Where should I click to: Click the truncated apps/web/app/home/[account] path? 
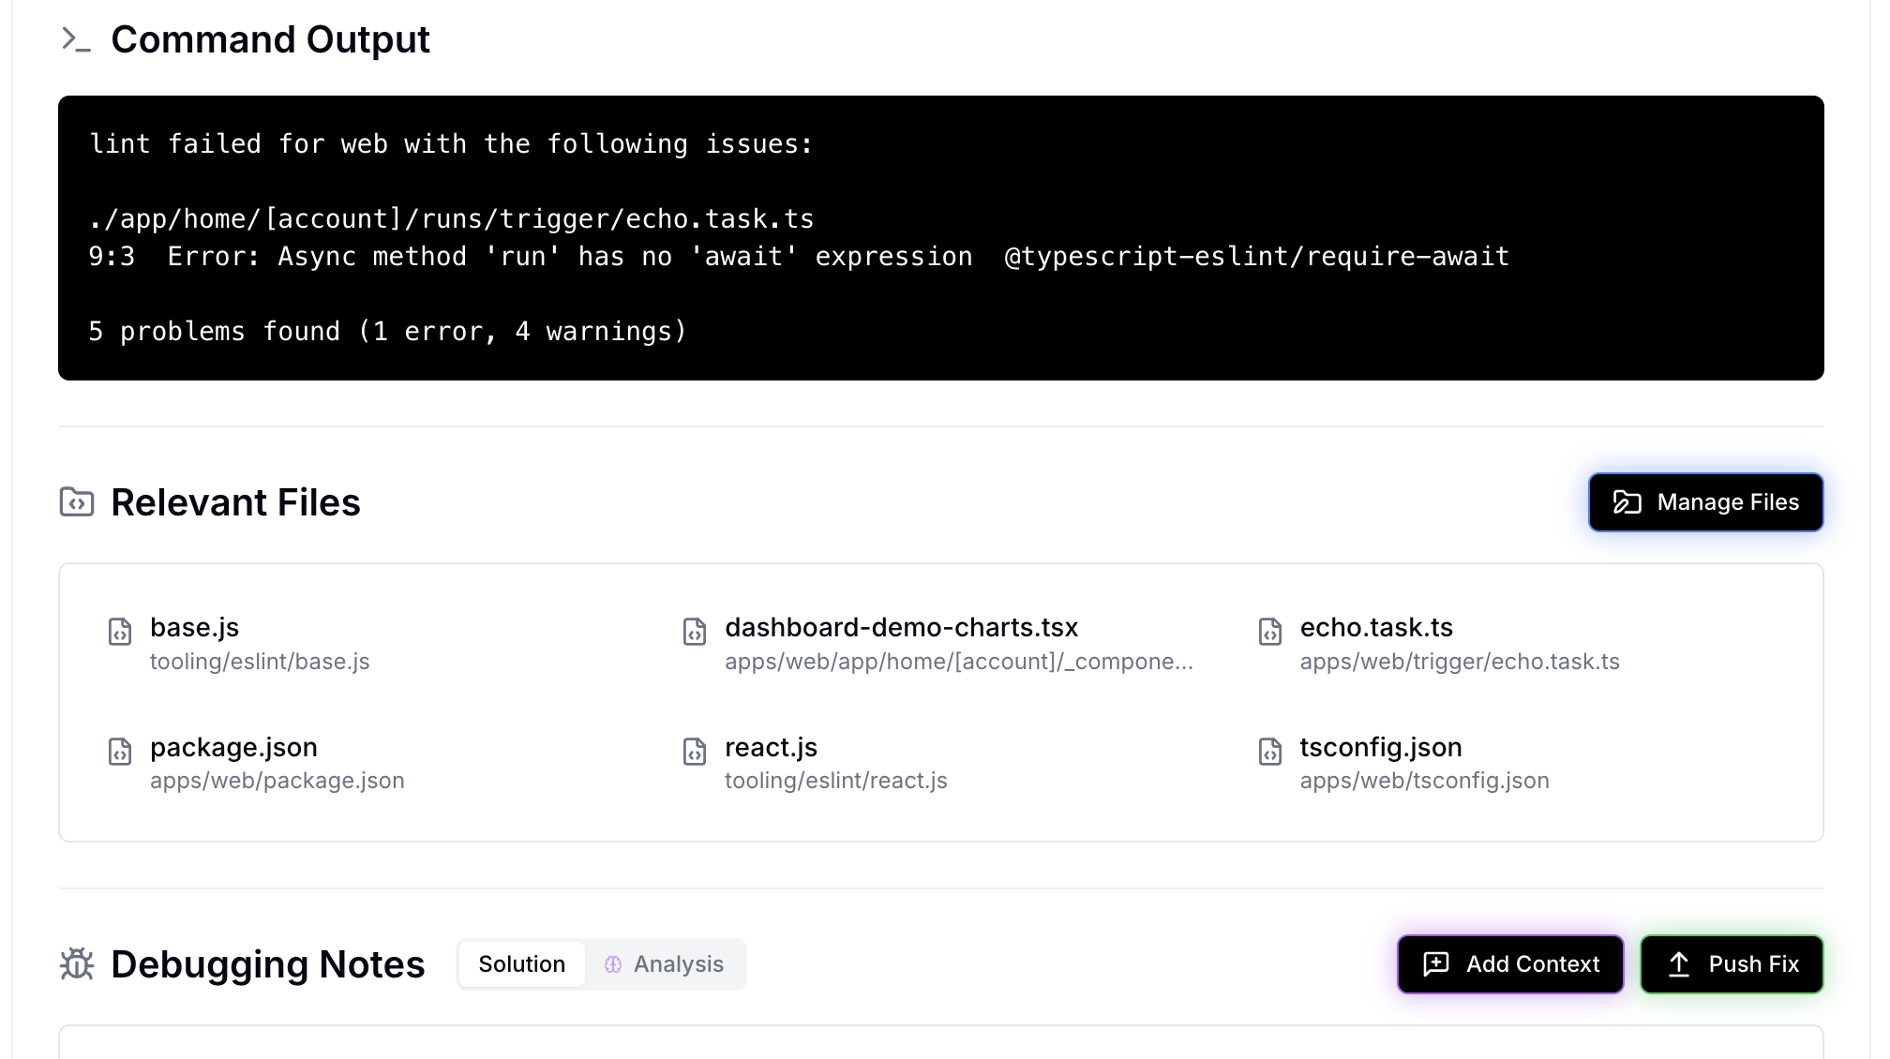point(959,662)
